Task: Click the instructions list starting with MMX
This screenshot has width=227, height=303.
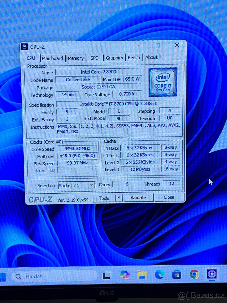Action: tap(119, 129)
